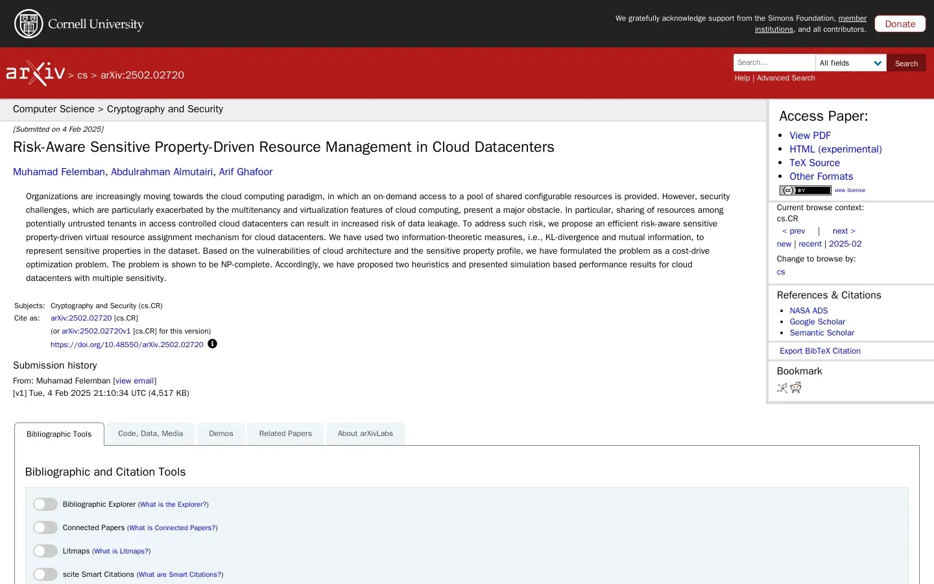Open the Other Formats link
The image size is (934, 584).
pos(821,176)
